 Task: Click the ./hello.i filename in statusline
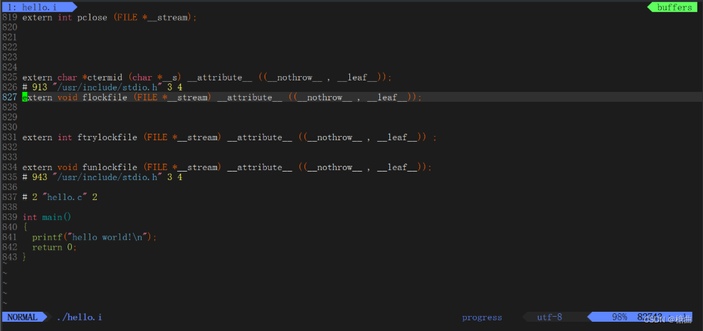79,317
